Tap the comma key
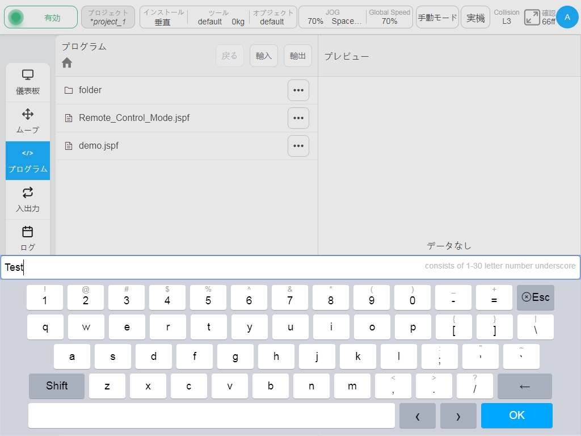The height and width of the screenshot is (436, 581). click(393, 386)
